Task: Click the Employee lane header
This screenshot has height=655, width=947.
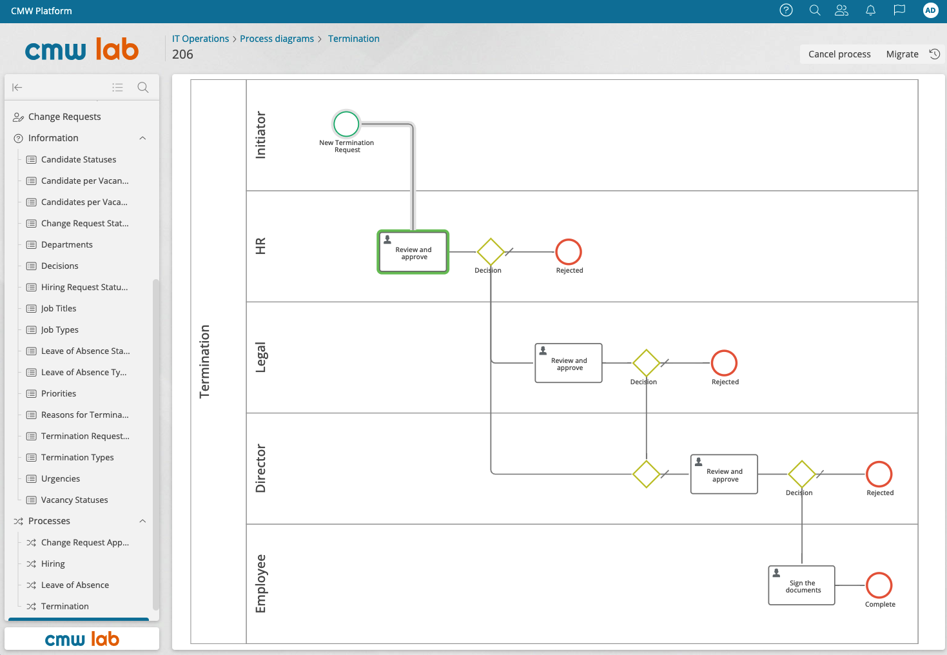Action: point(260,584)
